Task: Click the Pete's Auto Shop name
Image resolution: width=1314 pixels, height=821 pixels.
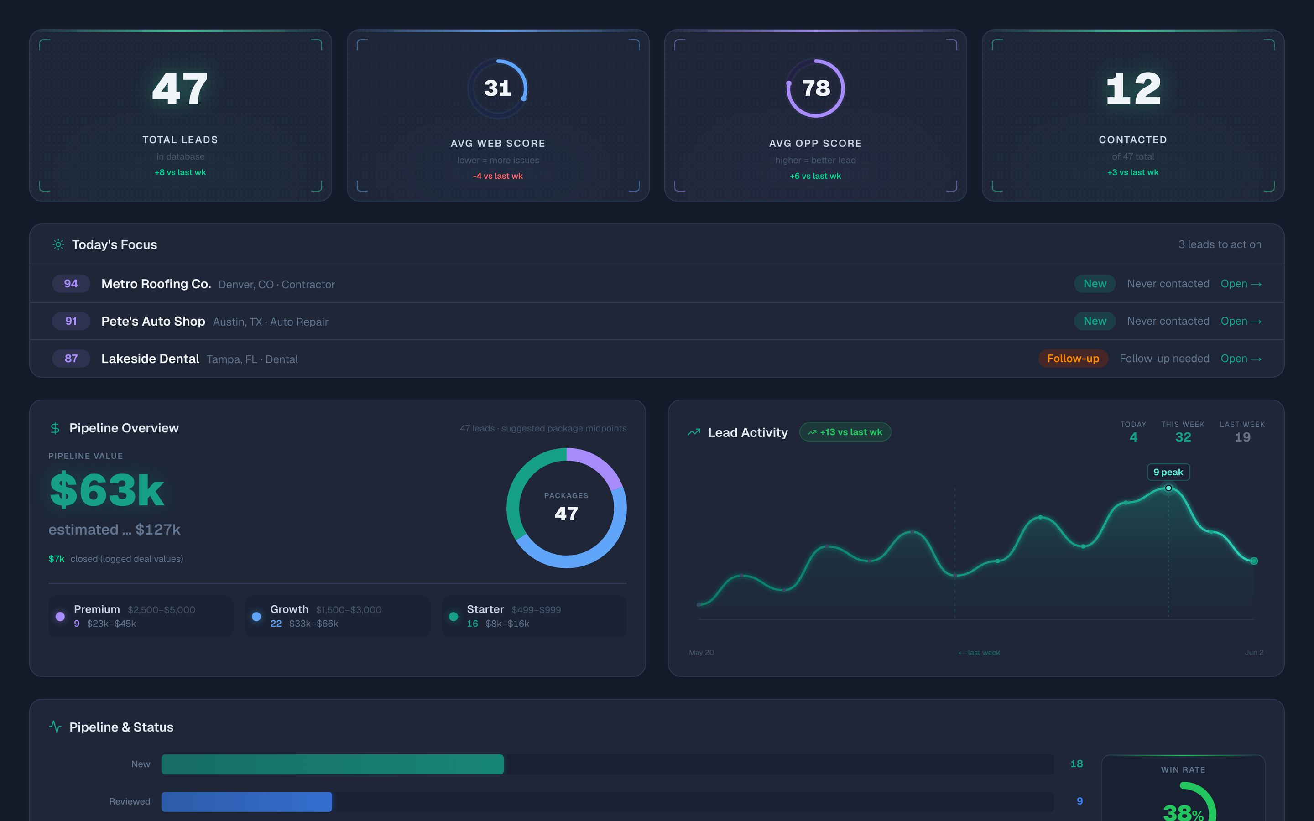Action: [x=153, y=322]
